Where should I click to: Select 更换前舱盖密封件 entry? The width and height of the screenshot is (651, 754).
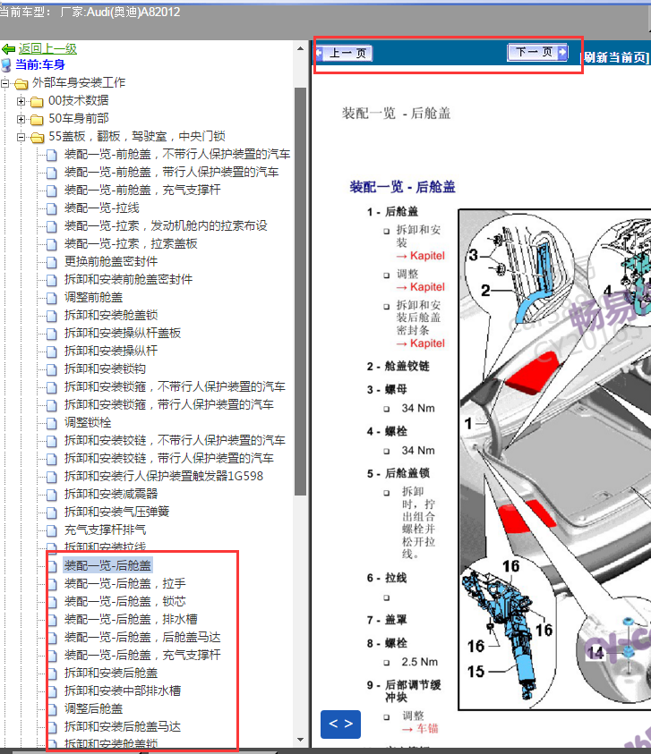pos(111,261)
